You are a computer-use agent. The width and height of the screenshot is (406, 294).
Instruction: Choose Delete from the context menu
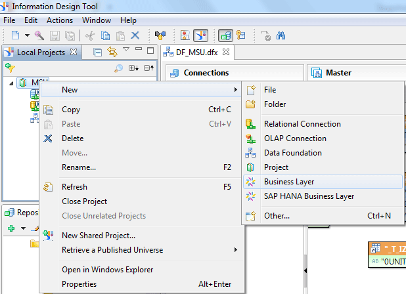pyautogui.click(x=141, y=138)
